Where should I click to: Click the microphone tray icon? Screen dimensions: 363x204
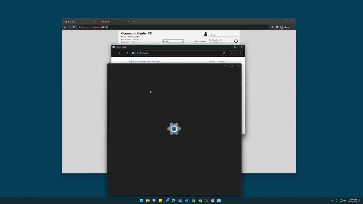coord(337,201)
